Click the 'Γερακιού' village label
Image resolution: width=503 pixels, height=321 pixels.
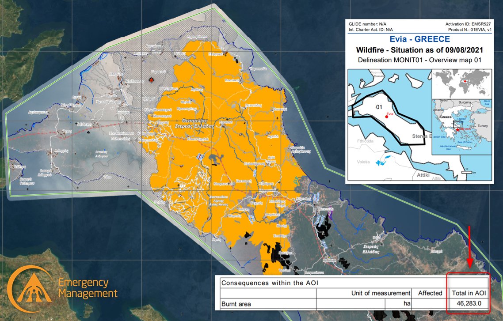[x=158, y=72]
